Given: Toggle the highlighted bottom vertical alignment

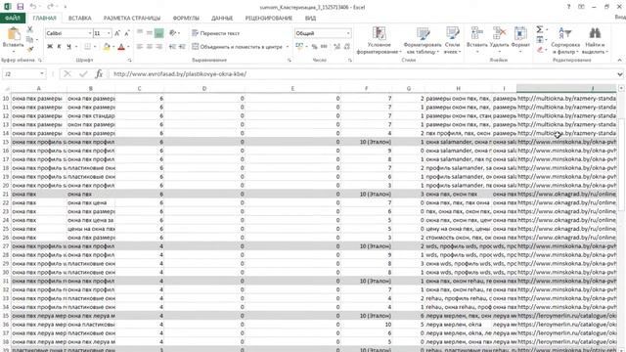Looking at the screenshot, I should pyautogui.click(x=158, y=33).
